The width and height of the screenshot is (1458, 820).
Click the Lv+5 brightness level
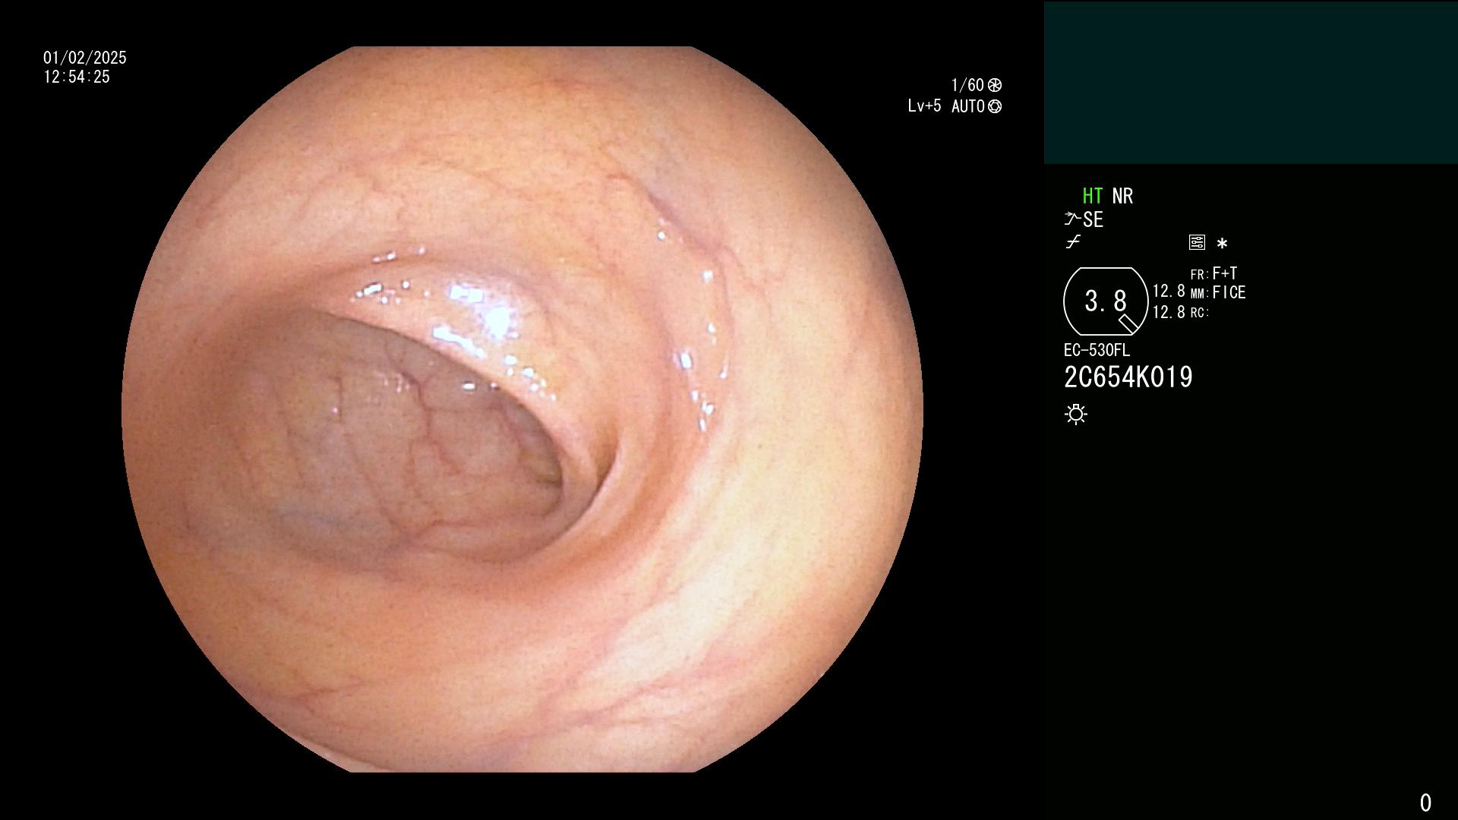click(924, 106)
